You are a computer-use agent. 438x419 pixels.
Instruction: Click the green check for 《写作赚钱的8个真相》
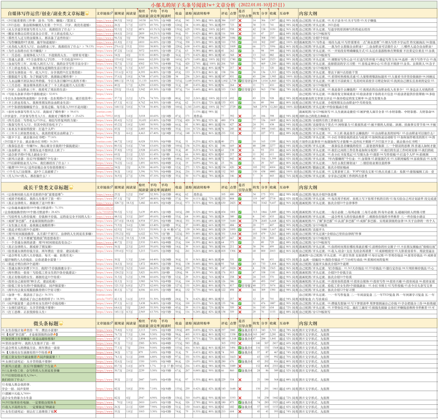[x=240, y=42]
